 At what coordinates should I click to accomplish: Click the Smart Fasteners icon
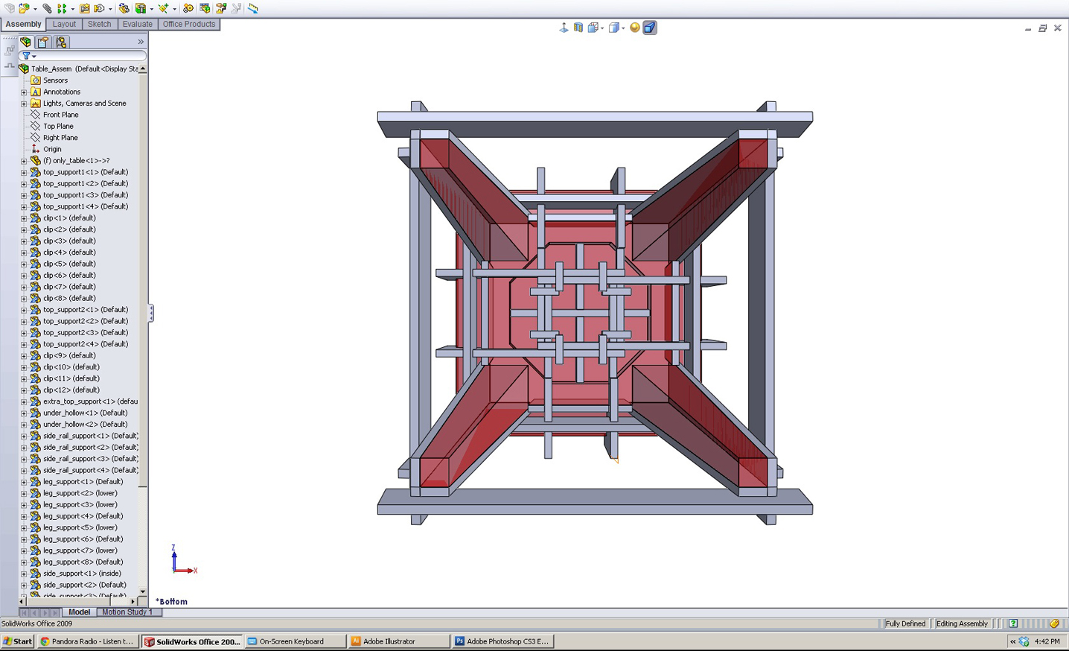point(84,8)
